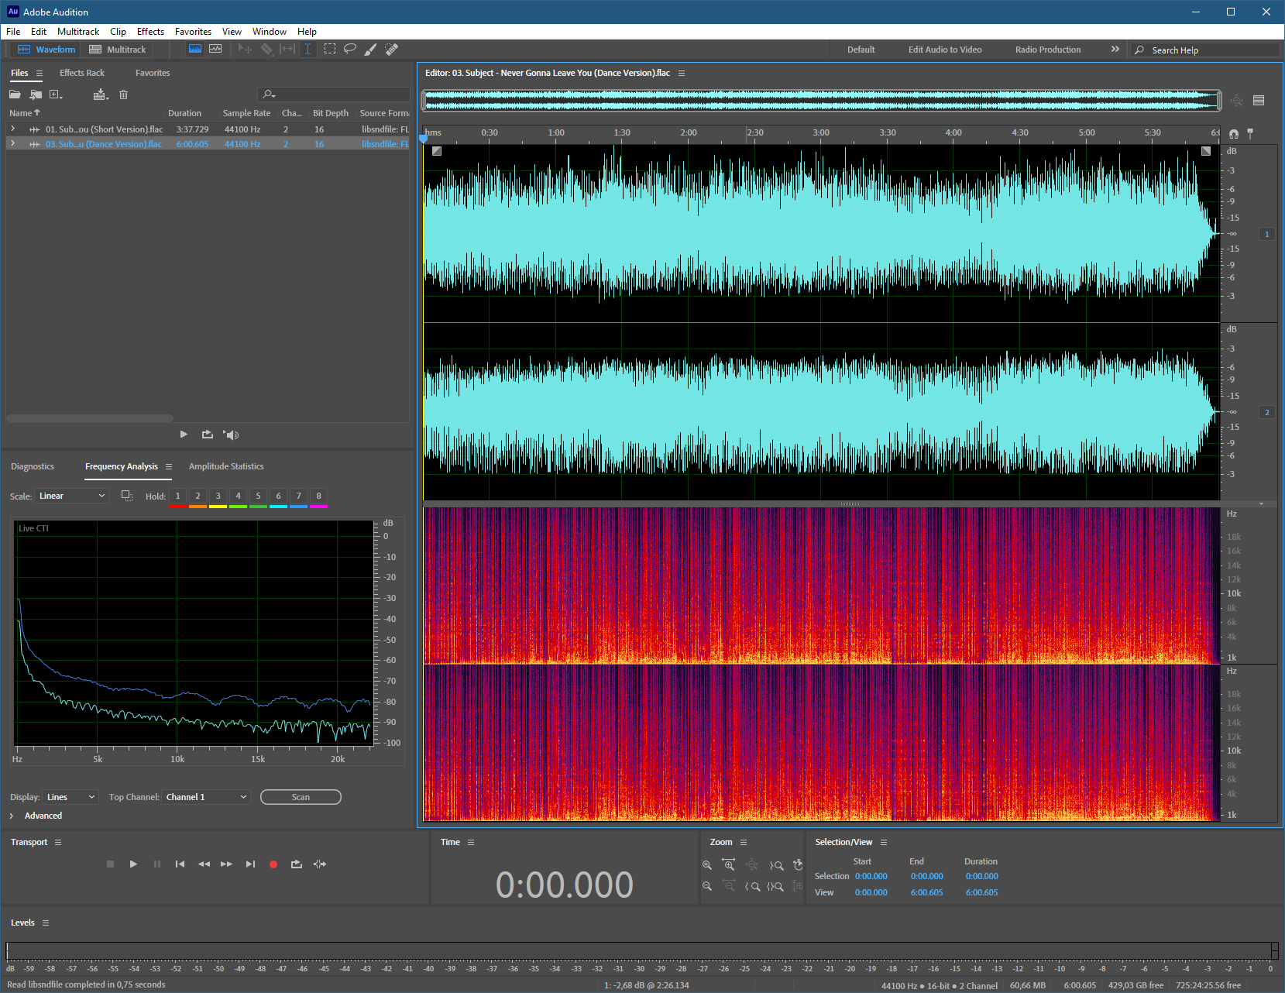Toggle channel 1 enable button

[1267, 234]
